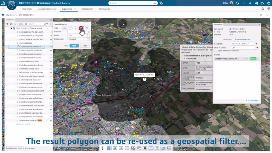The height and width of the screenshot is (153, 272).
Task: Toggle checkbox of 'Ecole privée Notre-Dame'
Action: [x=17, y=61]
